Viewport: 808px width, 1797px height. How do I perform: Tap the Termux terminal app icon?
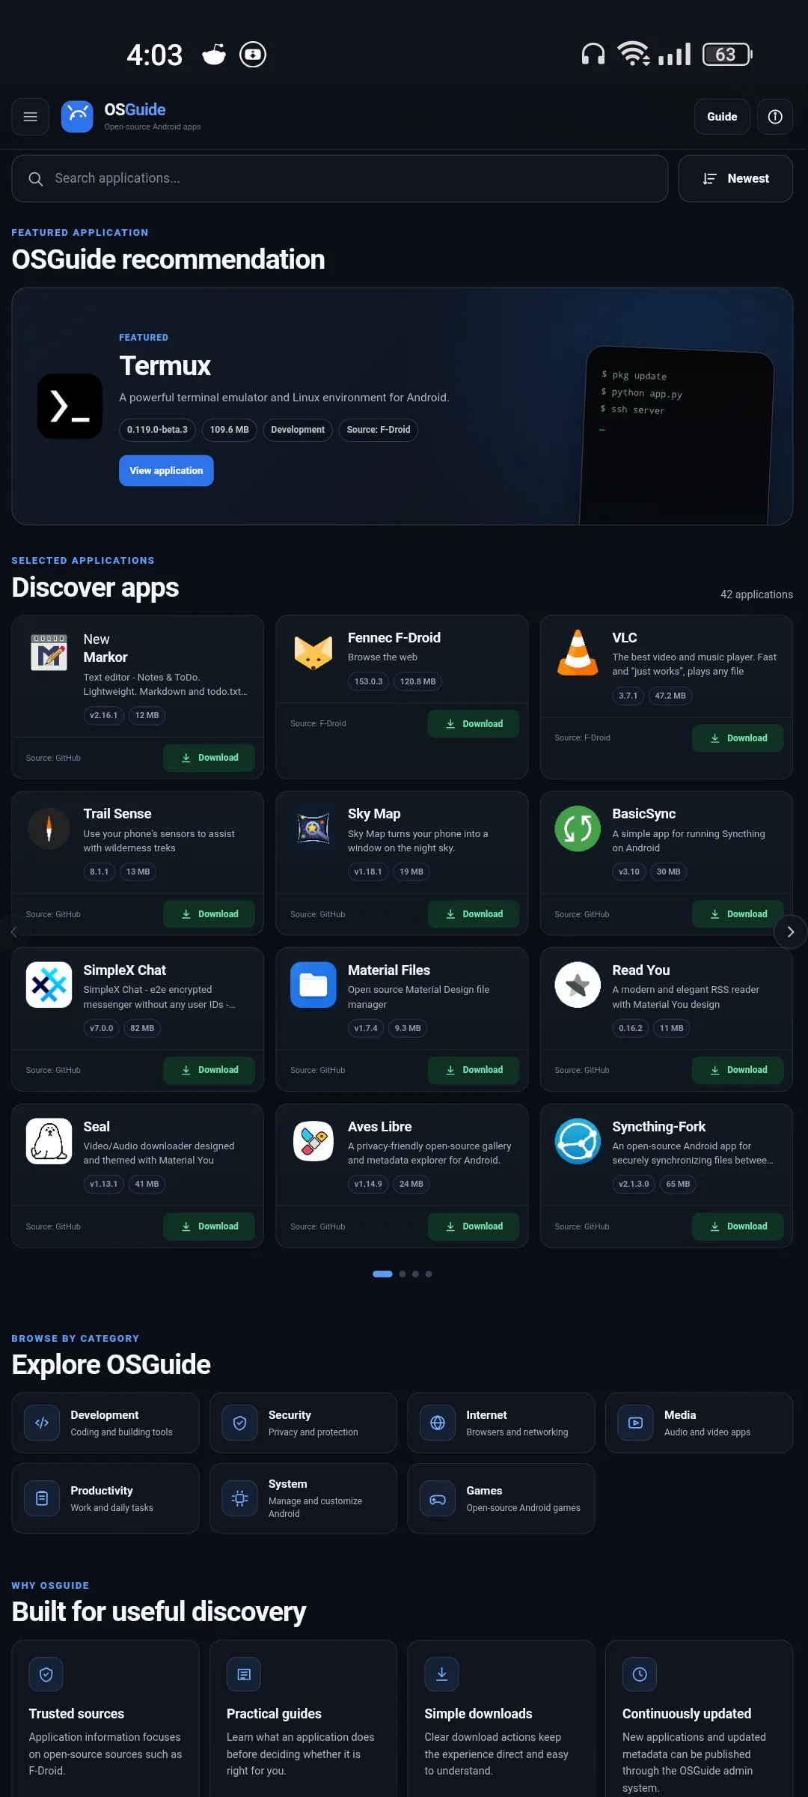pos(70,406)
